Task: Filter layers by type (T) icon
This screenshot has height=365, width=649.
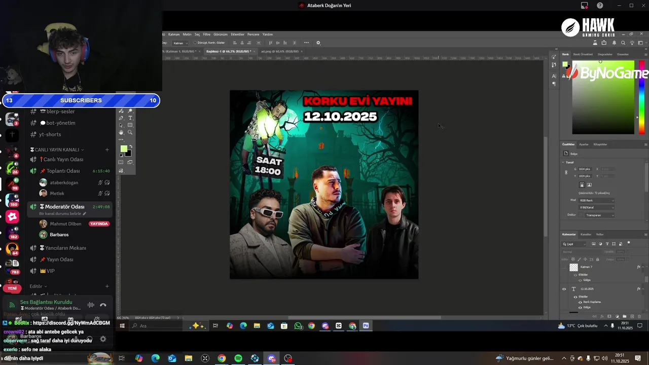Action: pyautogui.click(x=607, y=244)
